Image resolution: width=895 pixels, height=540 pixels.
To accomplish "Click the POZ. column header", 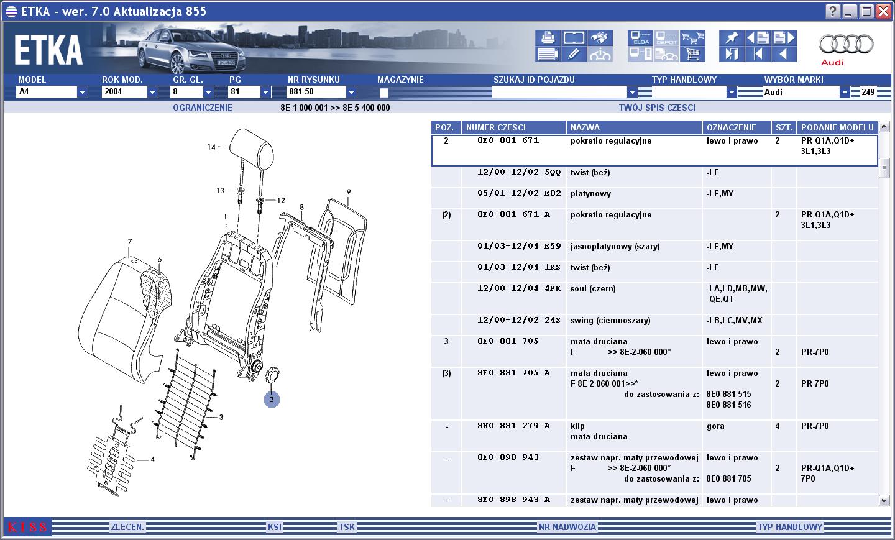I will click(x=446, y=127).
